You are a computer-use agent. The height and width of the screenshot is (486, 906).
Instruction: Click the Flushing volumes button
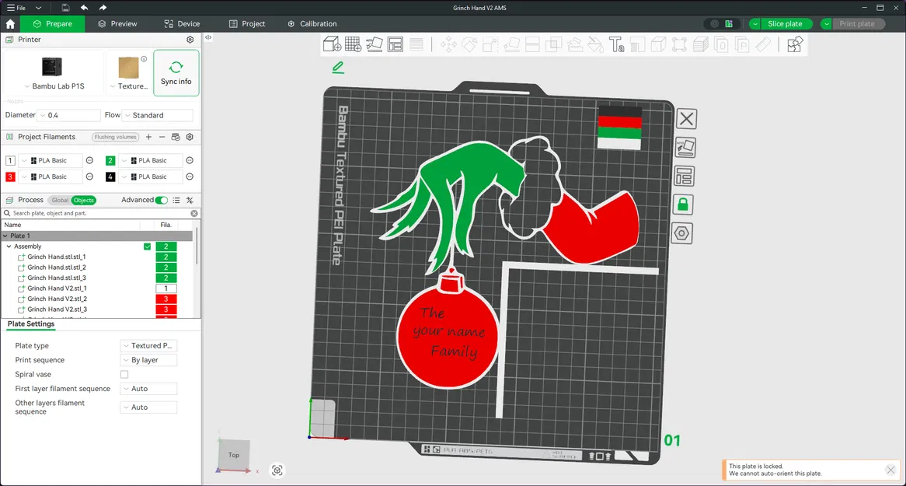tap(116, 137)
